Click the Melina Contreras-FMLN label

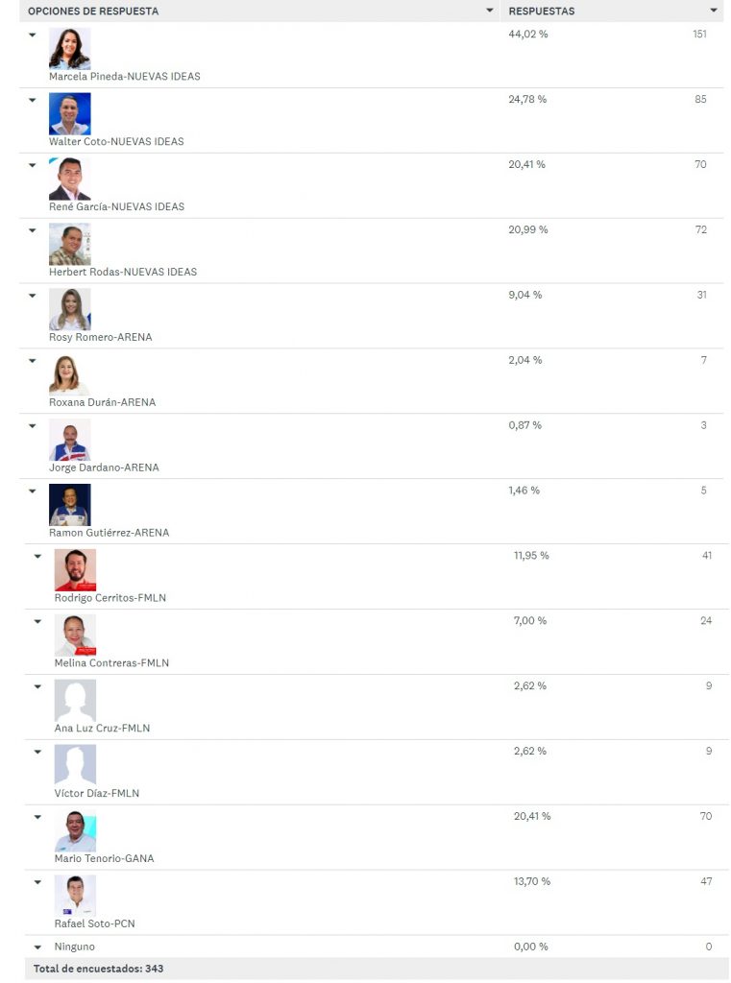tap(111, 662)
